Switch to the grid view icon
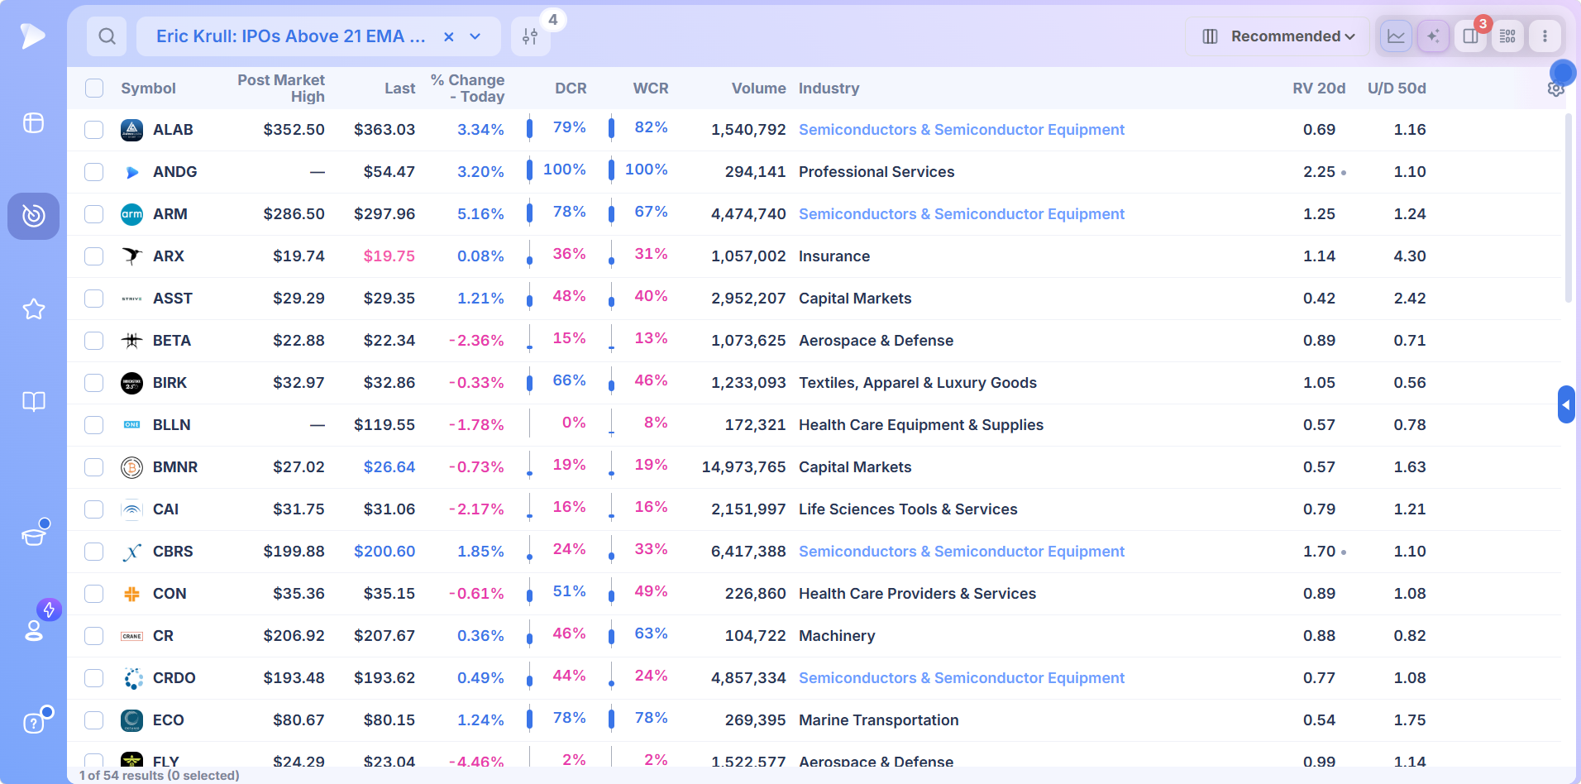Screen dimensions: 1581x784 [1507, 36]
